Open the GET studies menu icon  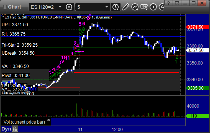coord(144,7)
